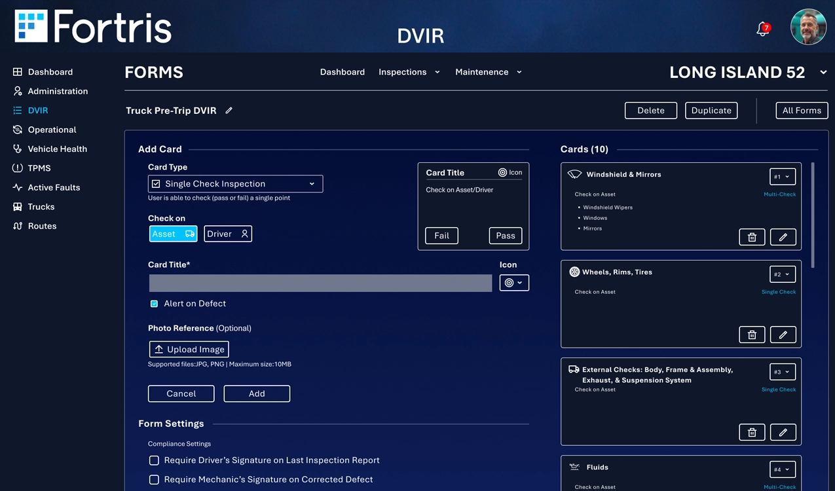This screenshot has width=835, height=491.
Task: Click into the Card Title input field
Action: point(320,283)
